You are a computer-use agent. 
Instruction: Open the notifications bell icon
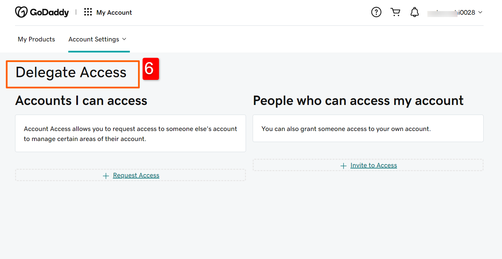(x=415, y=12)
